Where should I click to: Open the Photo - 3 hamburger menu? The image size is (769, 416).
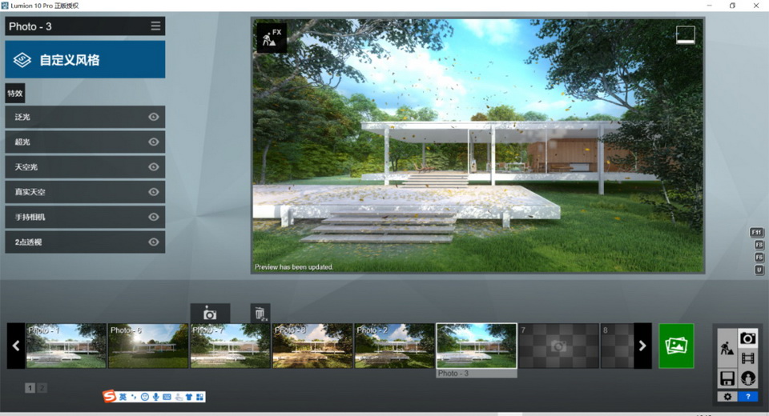click(x=155, y=26)
